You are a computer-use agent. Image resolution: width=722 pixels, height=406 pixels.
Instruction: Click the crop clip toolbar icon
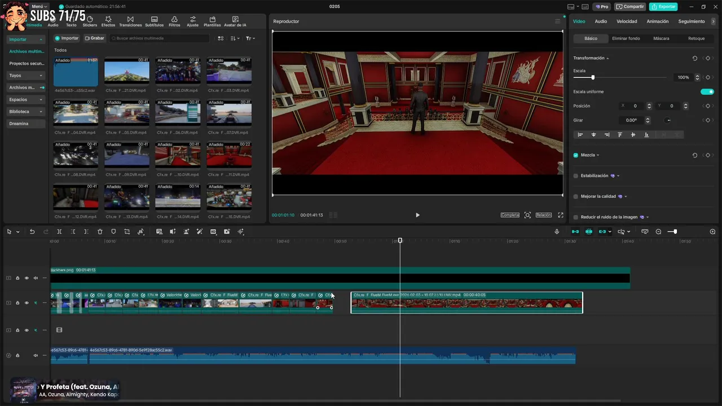coord(127,232)
